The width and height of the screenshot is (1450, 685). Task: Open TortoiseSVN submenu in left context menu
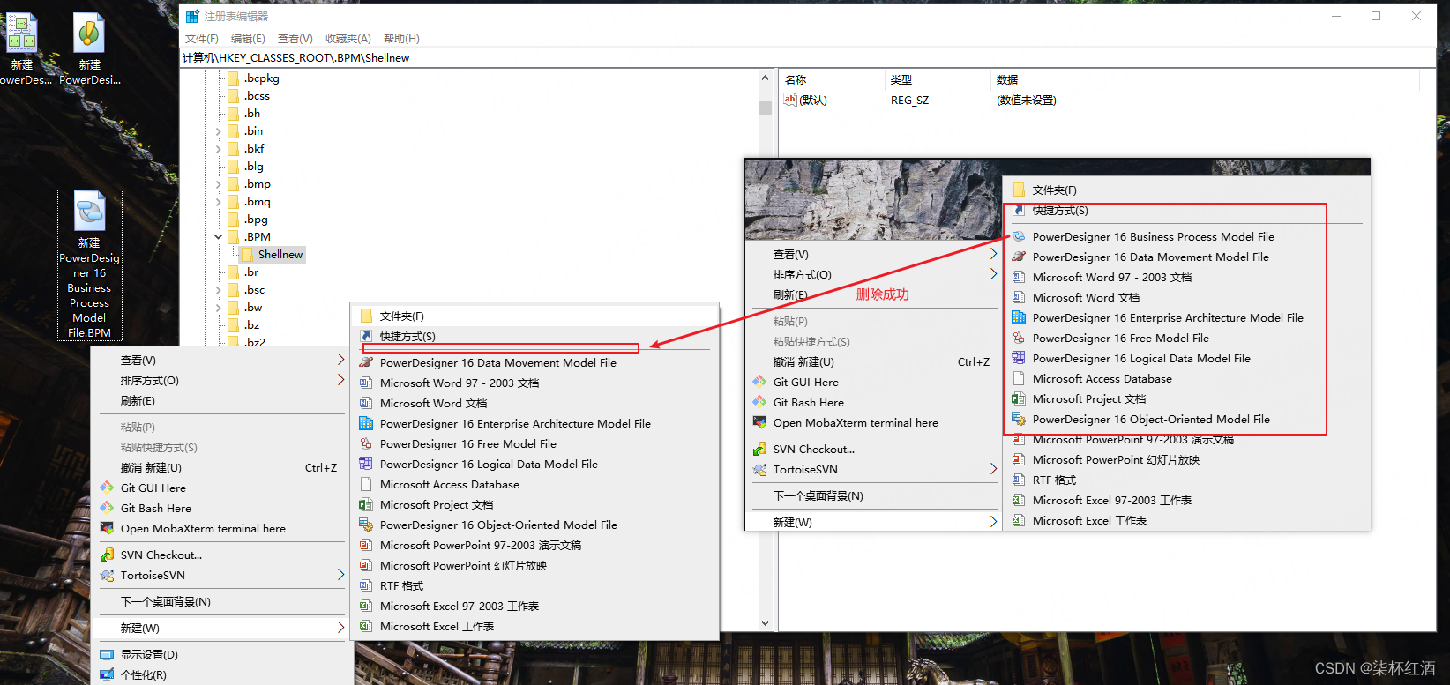click(220, 576)
